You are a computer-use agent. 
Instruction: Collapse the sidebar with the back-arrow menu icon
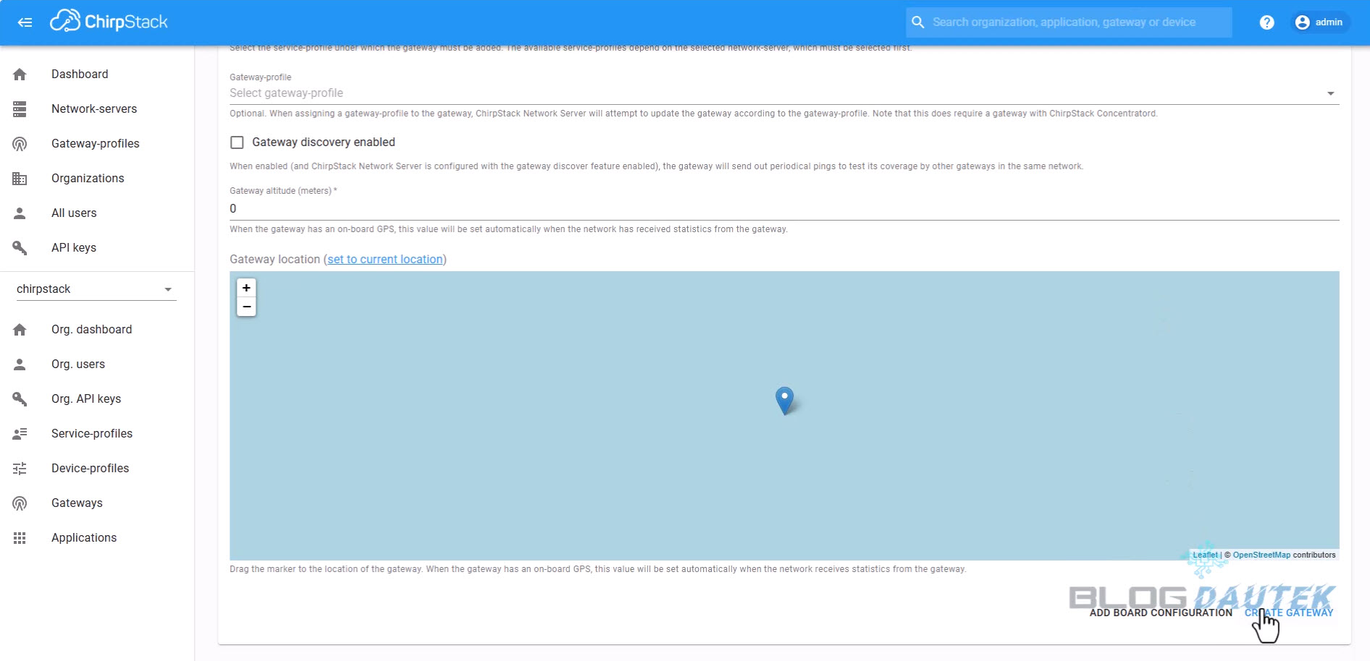25,22
